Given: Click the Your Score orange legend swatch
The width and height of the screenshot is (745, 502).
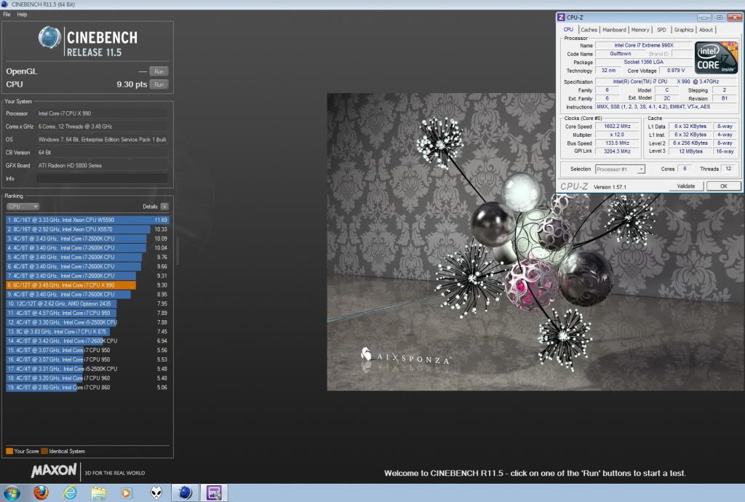Looking at the screenshot, I should click(9, 451).
